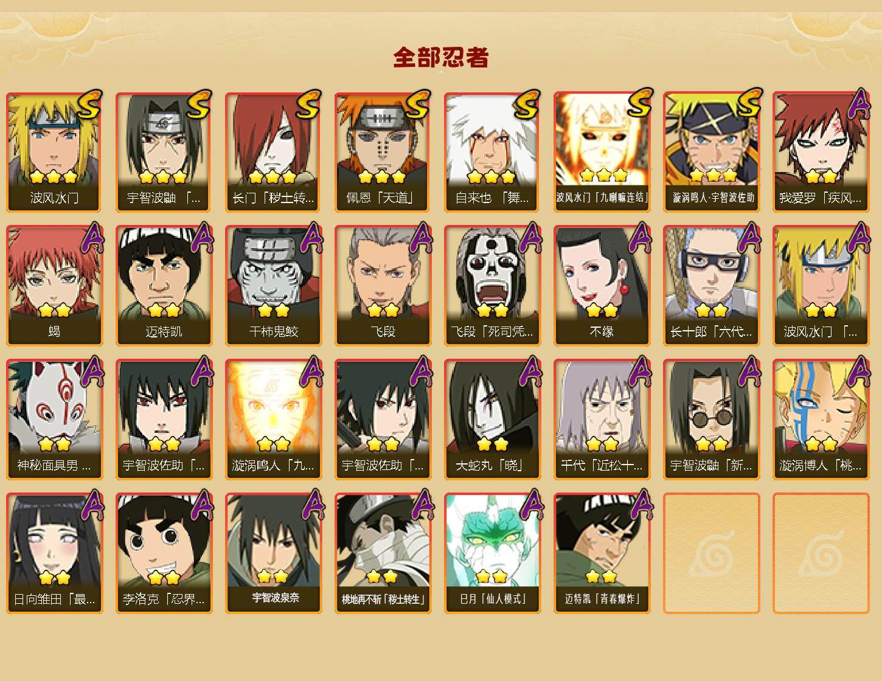This screenshot has height=681, width=882.
Task: Click the first empty ninja slot
Action: 711,553
